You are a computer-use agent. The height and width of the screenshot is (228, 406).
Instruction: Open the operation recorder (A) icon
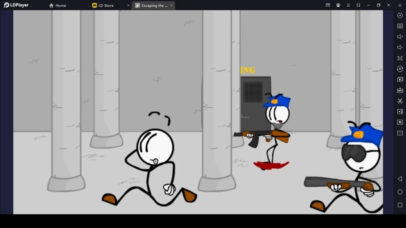pos(400,69)
